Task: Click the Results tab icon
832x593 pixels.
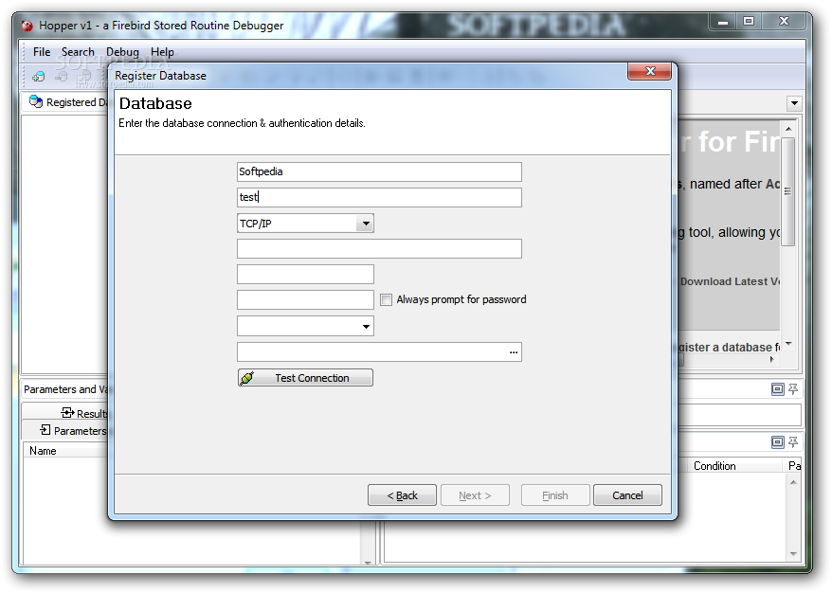Action: (x=67, y=412)
